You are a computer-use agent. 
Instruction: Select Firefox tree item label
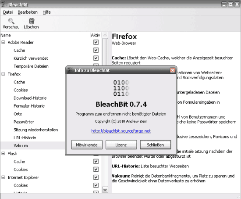tap(14, 74)
